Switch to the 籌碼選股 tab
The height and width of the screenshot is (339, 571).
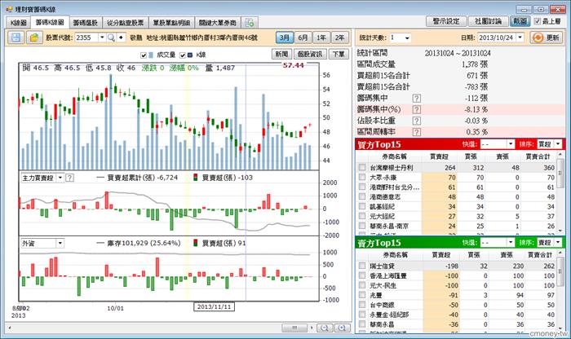pos(86,23)
